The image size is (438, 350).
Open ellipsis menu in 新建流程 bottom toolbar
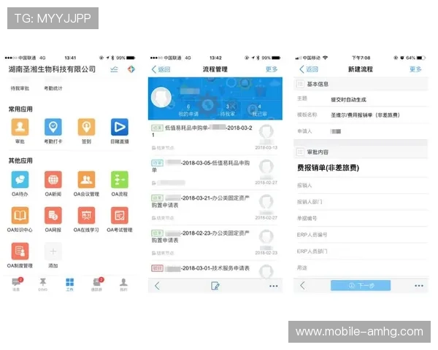tap(419, 286)
